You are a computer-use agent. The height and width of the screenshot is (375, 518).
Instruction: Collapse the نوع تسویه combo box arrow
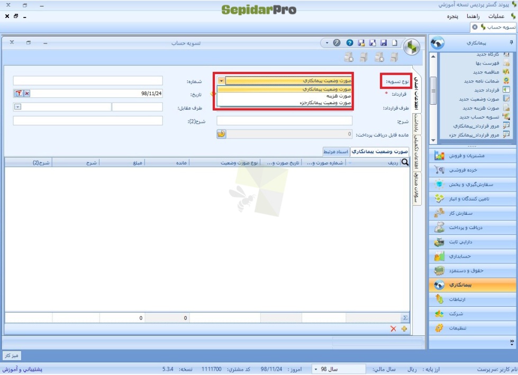[x=221, y=80]
